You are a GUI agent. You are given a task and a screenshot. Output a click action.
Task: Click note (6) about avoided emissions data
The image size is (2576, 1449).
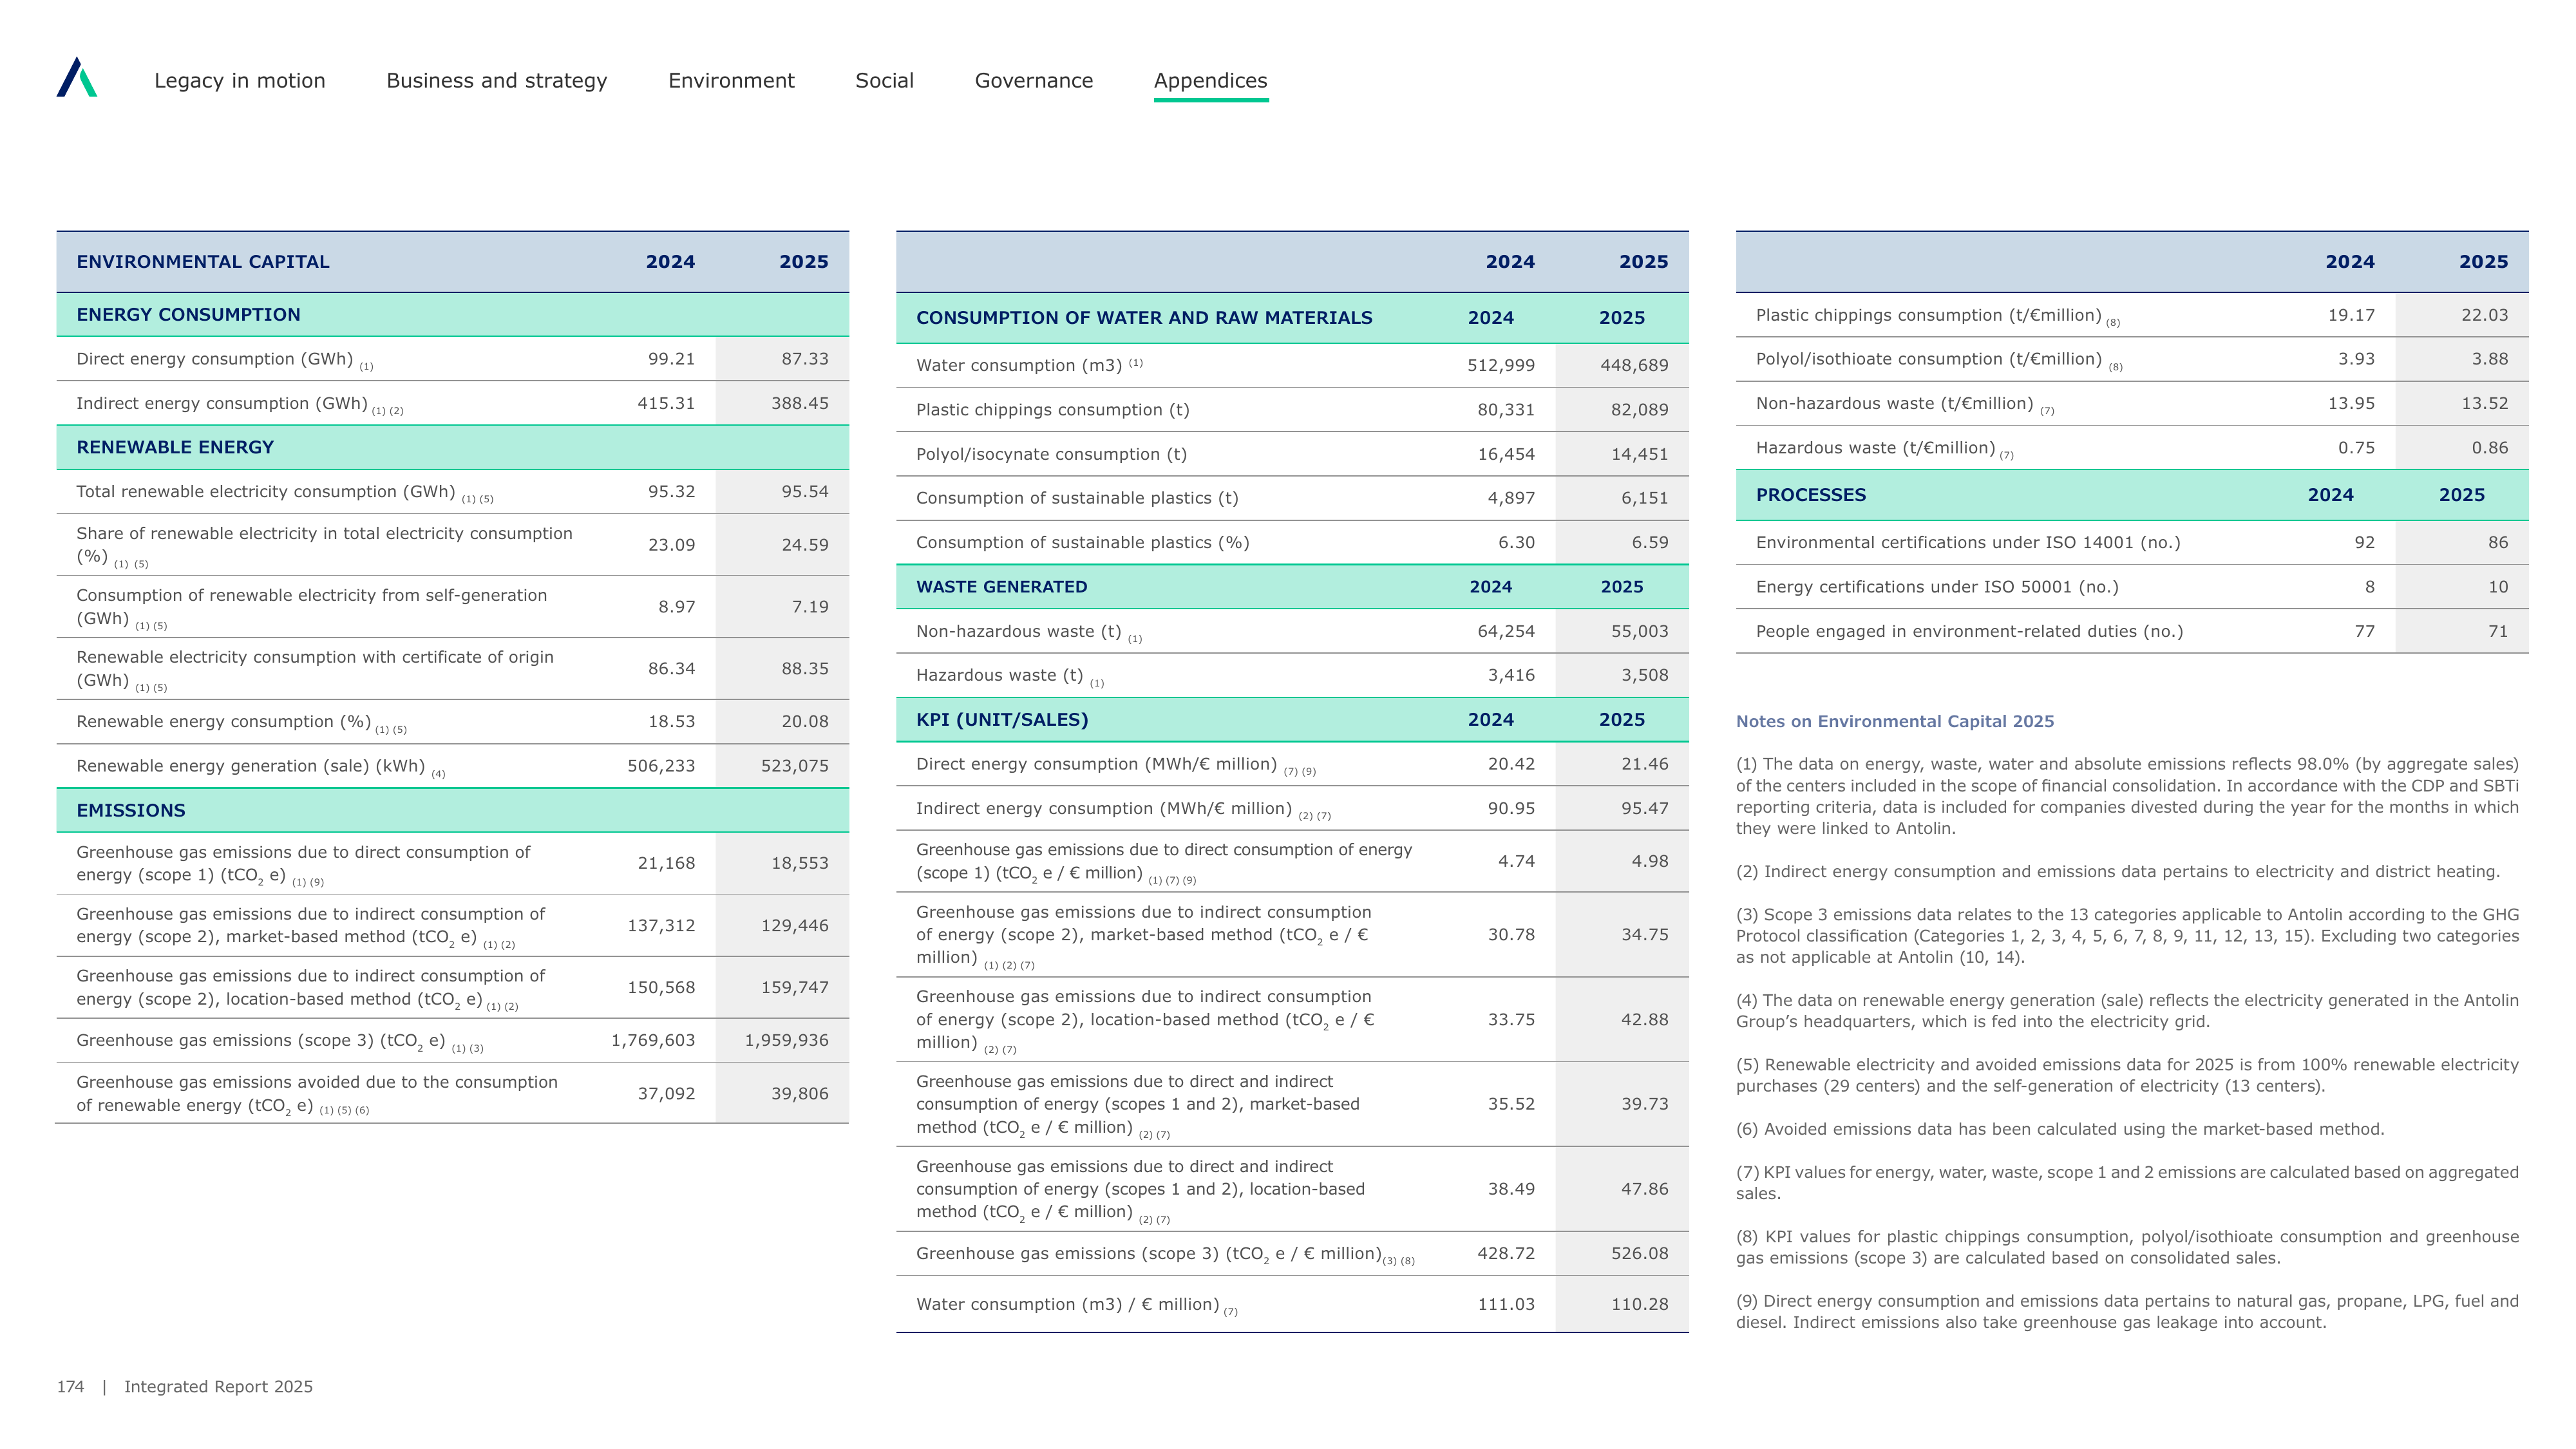coord(2060,1129)
